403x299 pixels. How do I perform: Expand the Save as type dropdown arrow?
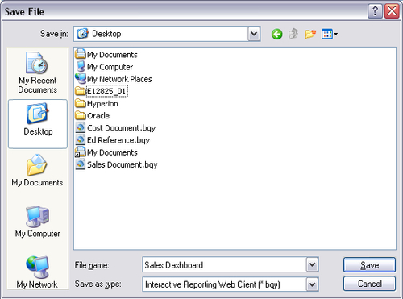[x=312, y=284]
